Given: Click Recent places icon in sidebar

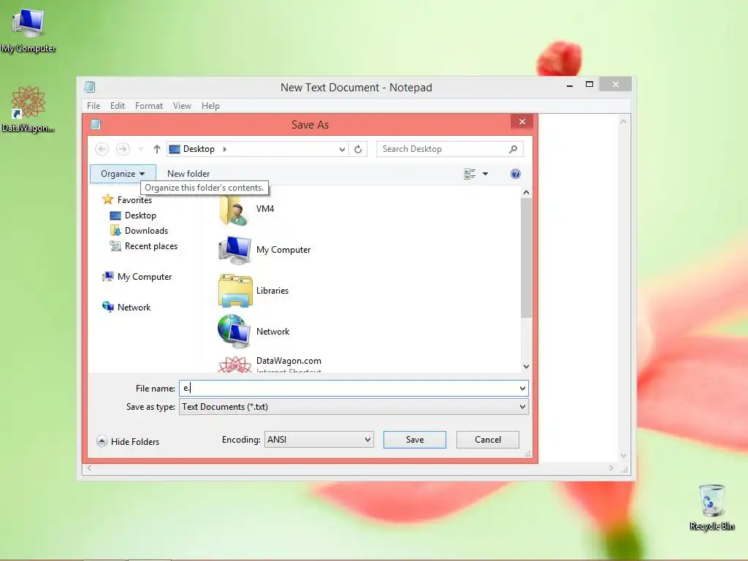Looking at the screenshot, I should click(x=115, y=246).
